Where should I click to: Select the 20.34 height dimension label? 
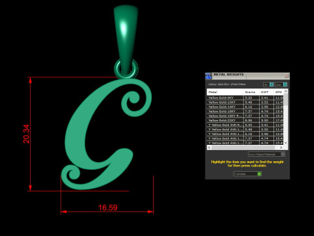26,134
